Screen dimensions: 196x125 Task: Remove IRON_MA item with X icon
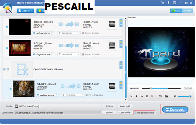[x=121, y=42]
